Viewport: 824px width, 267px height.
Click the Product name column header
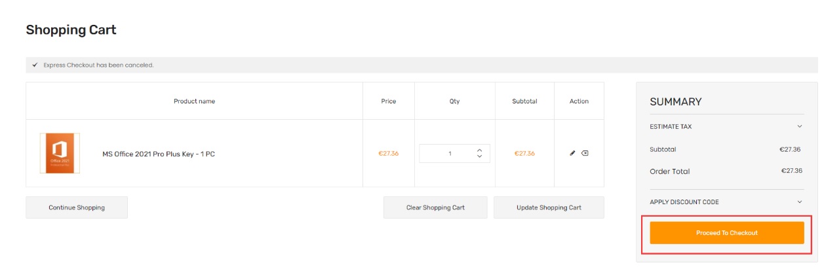click(x=194, y=101)
